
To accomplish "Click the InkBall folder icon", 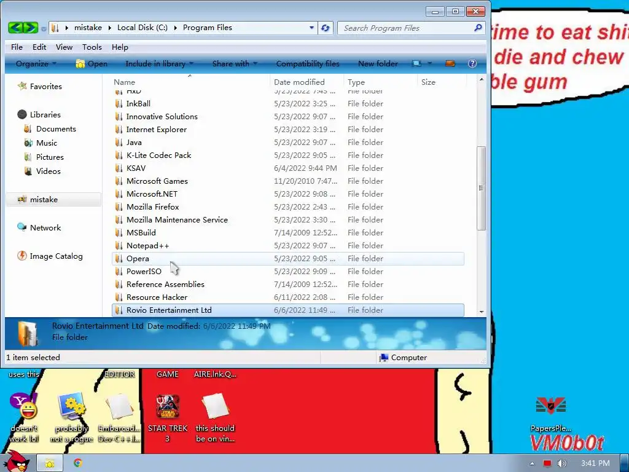I will coord(119,103).
